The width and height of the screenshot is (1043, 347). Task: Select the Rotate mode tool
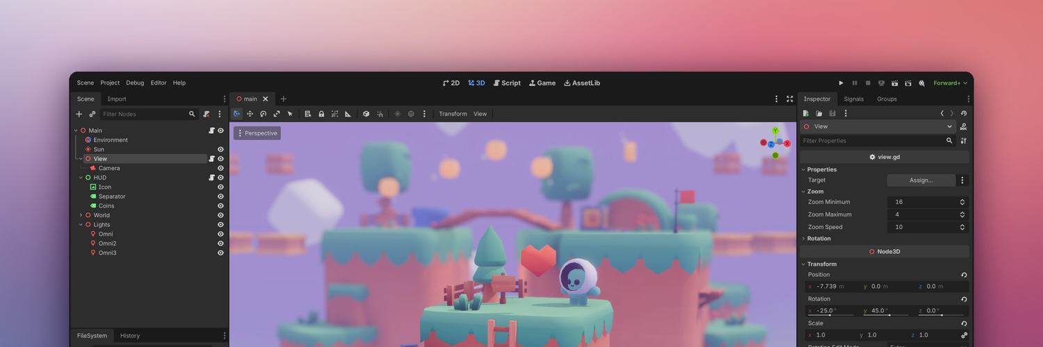[x=264, y=114]
